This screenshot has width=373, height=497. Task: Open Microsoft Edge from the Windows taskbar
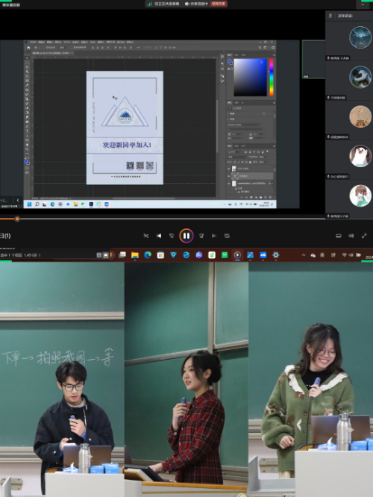[148, 255]
